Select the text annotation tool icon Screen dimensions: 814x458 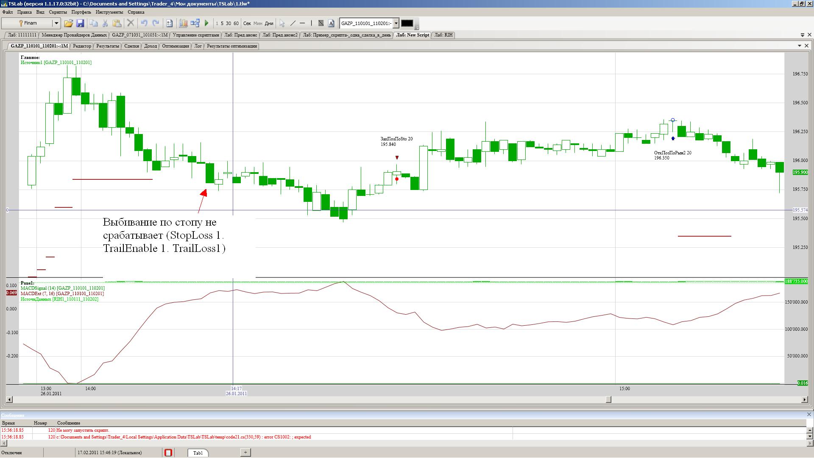pos(331,23)
